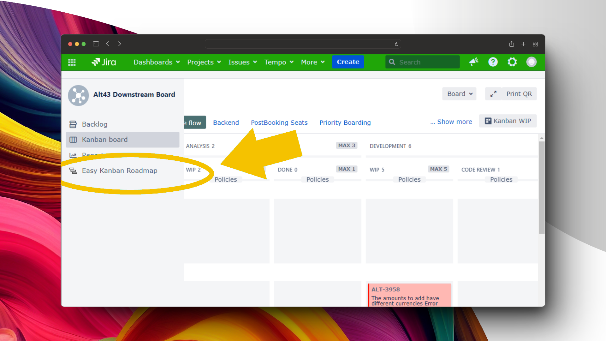Image resolution: width=606 pixels, height=341 pixels.
Task: Select Easy Kanban Roadmap sidebar item
Action: click(x=119, y=170)
